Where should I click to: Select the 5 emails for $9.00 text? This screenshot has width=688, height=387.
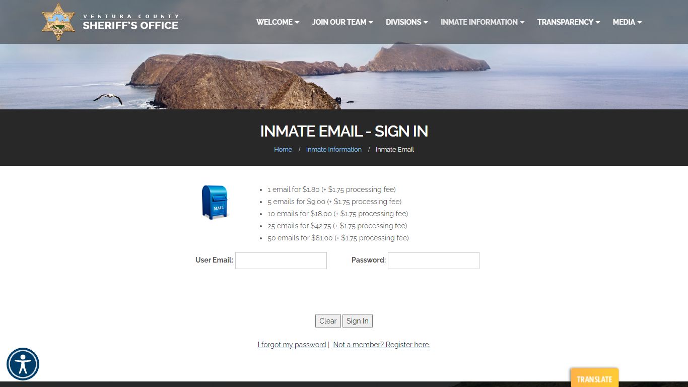[x=334, y=202]
